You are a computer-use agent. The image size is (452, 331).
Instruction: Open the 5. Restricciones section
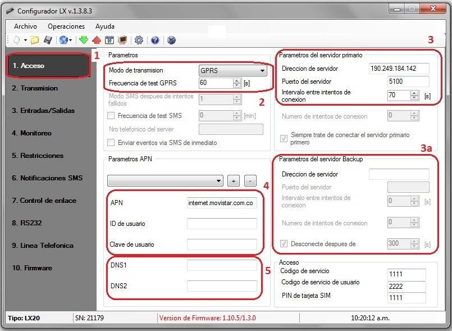pos(38,156)
